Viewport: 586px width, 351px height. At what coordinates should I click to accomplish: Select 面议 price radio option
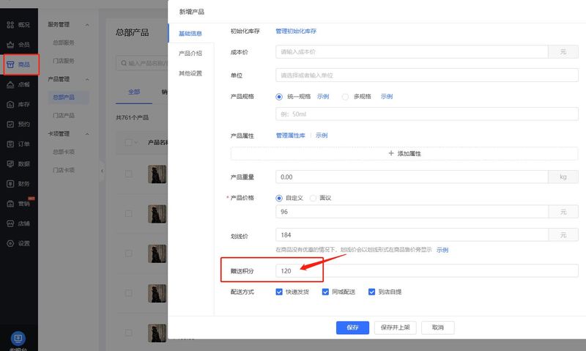[313, 198]
